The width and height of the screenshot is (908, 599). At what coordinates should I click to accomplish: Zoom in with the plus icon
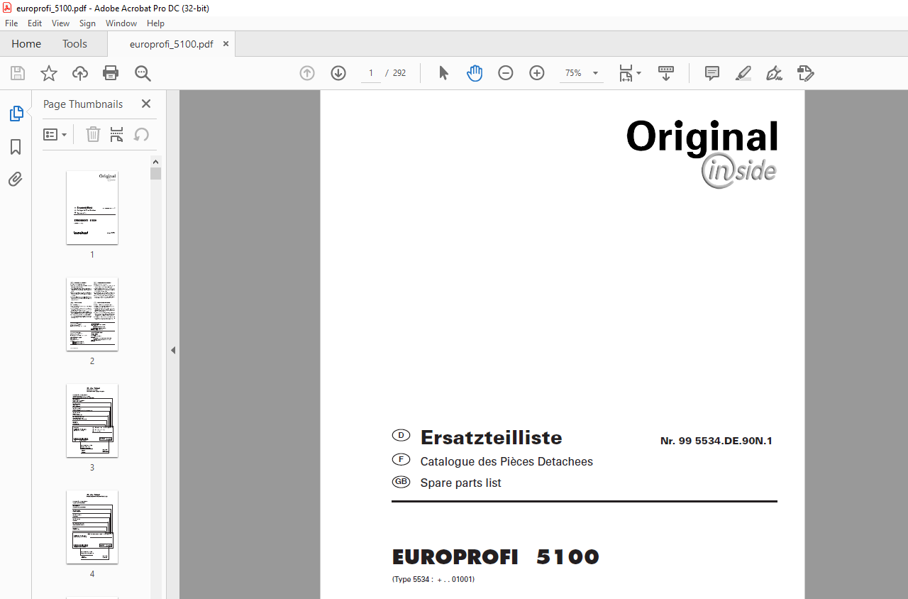tap(537, 73)
